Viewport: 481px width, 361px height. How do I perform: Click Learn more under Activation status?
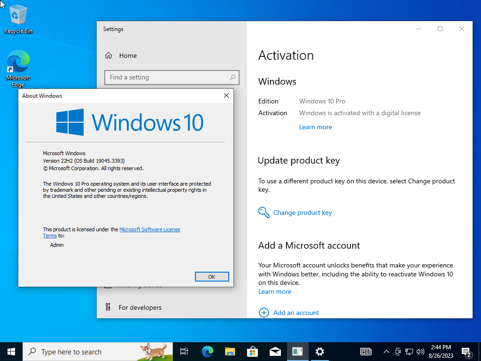(x=315, y=127)
